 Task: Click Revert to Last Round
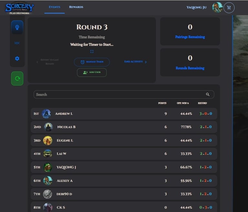coord(47,62)
